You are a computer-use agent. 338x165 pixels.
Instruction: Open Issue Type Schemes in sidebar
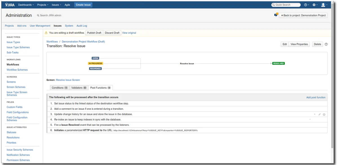pos(18,47)
